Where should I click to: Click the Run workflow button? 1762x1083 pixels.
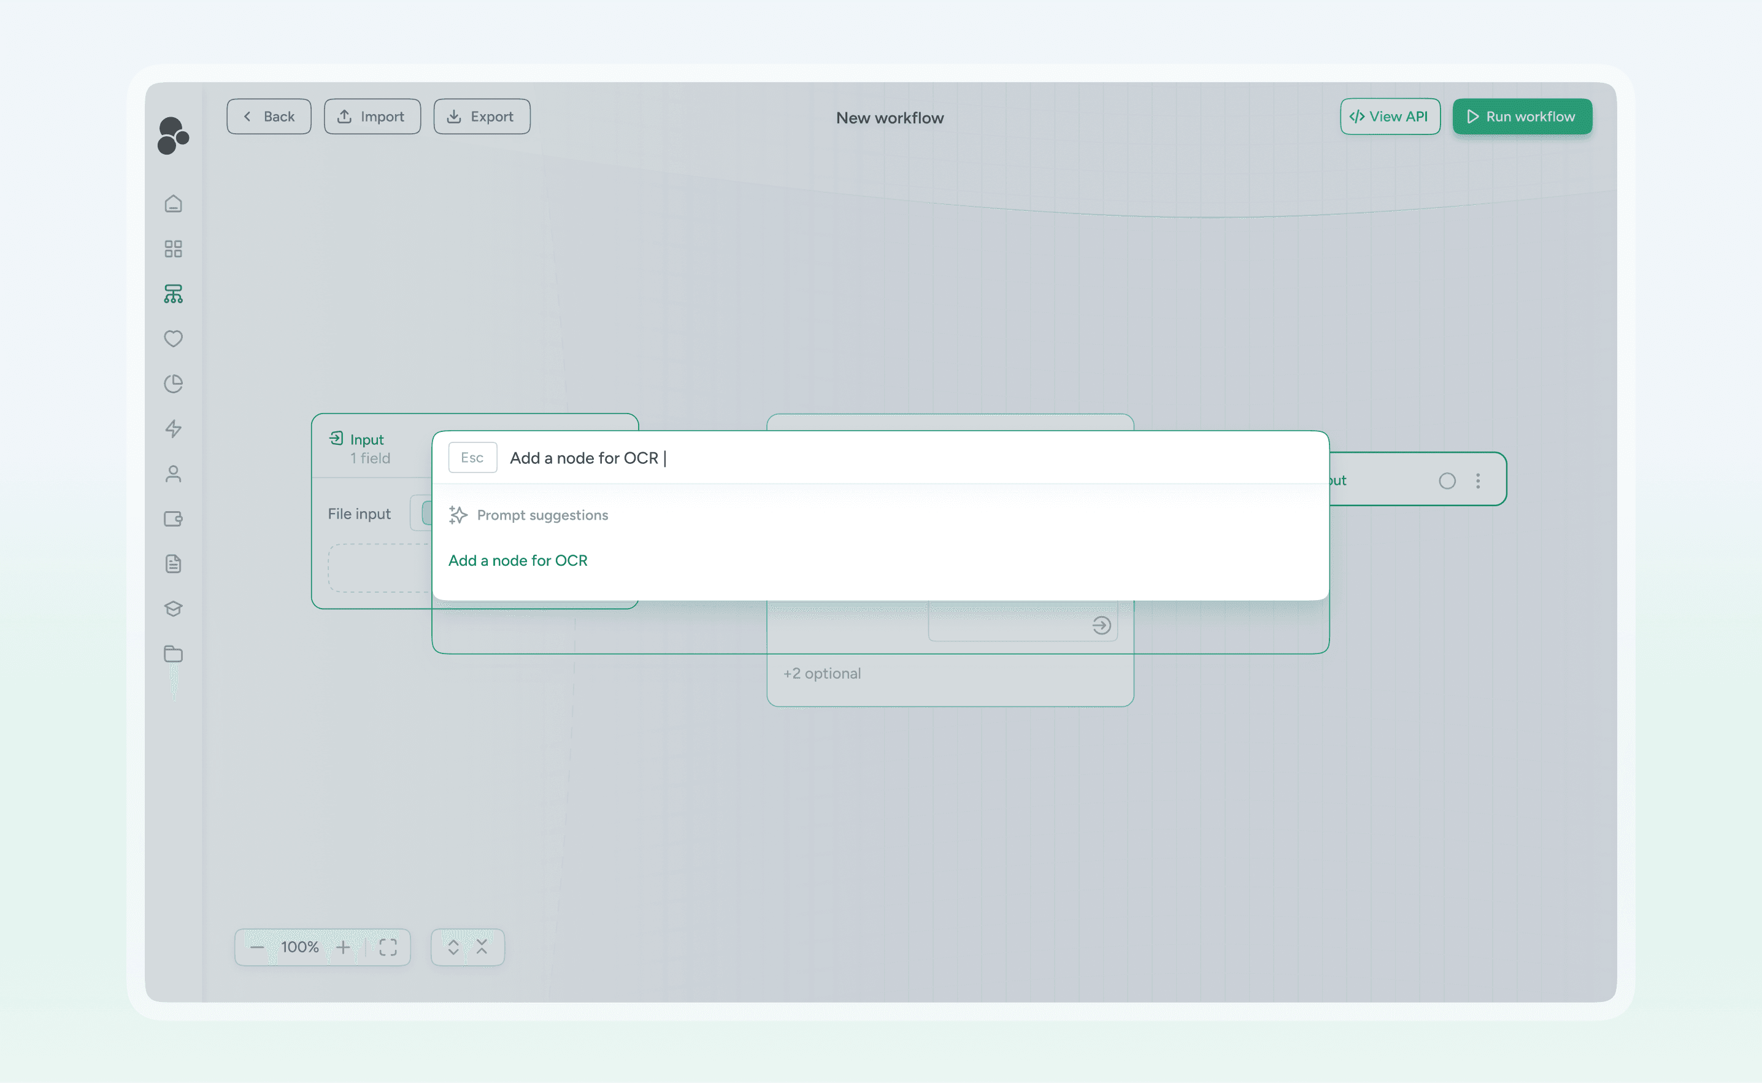click(1522, 117)
